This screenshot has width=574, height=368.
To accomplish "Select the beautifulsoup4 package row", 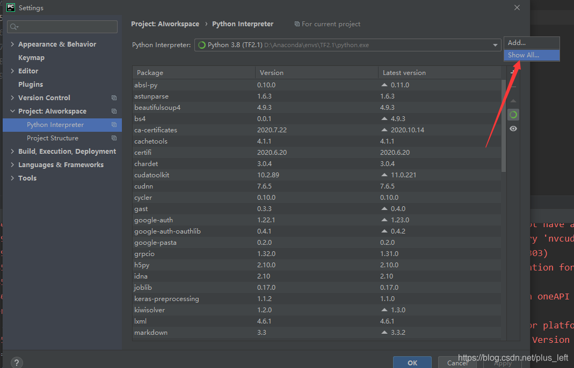I will tap(317, 107).
